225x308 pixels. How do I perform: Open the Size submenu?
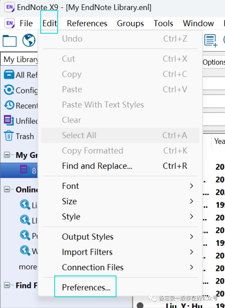120,201
